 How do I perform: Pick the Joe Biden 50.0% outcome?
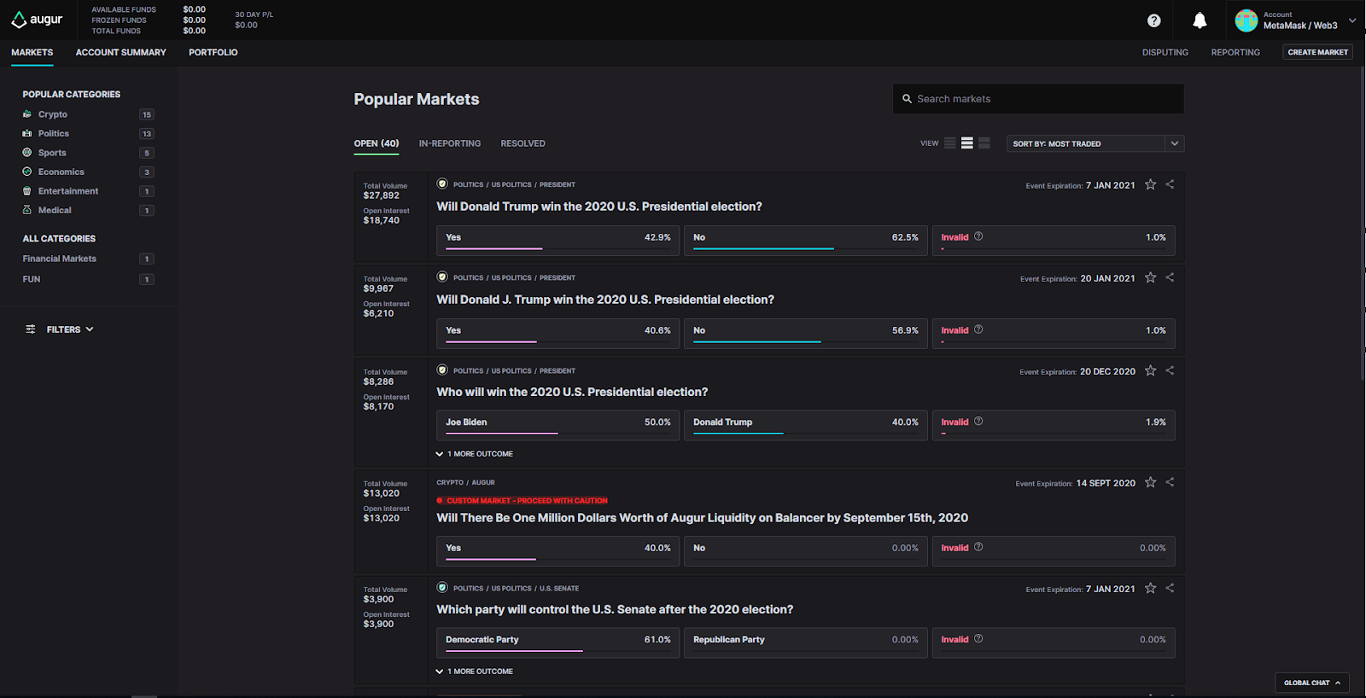click(x=558, y=425)
